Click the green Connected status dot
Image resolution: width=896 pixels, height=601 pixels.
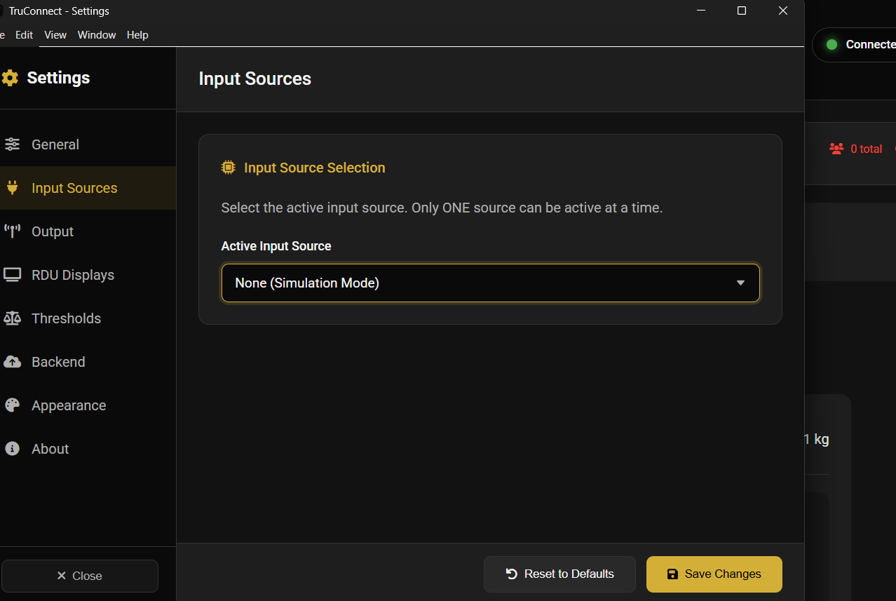[x=831, y=45]
